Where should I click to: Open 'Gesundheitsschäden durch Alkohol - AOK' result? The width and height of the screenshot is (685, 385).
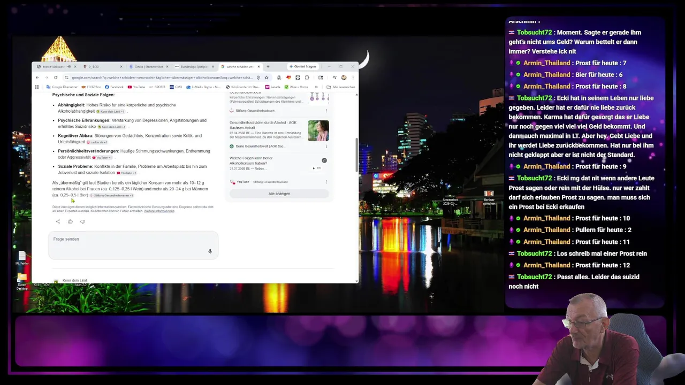coord(263,125)
